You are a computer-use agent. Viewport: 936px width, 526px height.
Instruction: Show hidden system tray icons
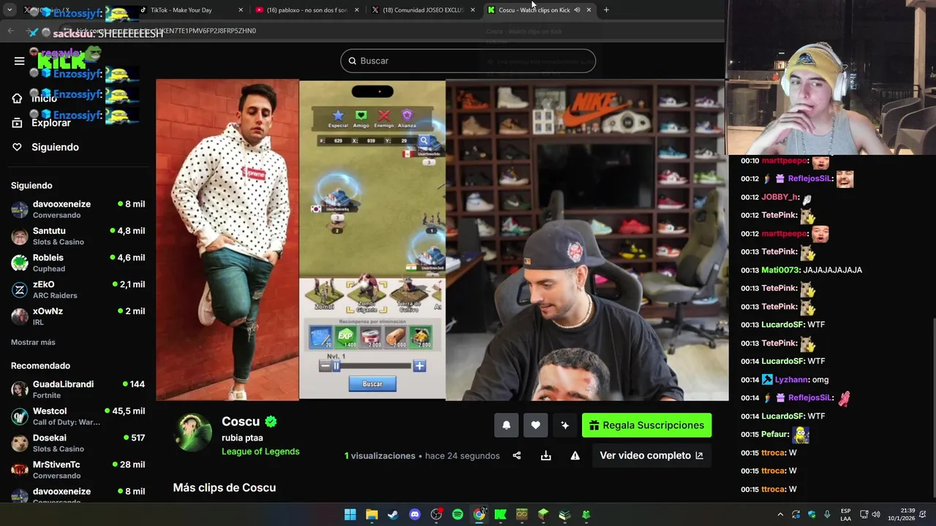[x=780, y=514]
